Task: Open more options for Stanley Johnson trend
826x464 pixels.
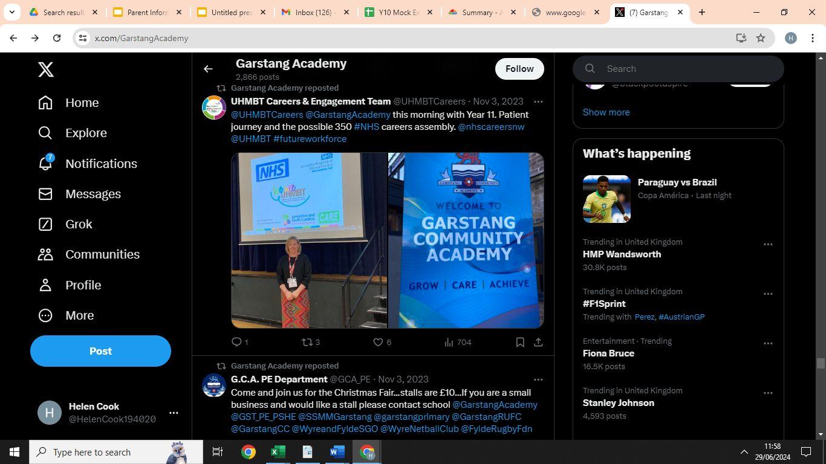Action: coord(768,393)
